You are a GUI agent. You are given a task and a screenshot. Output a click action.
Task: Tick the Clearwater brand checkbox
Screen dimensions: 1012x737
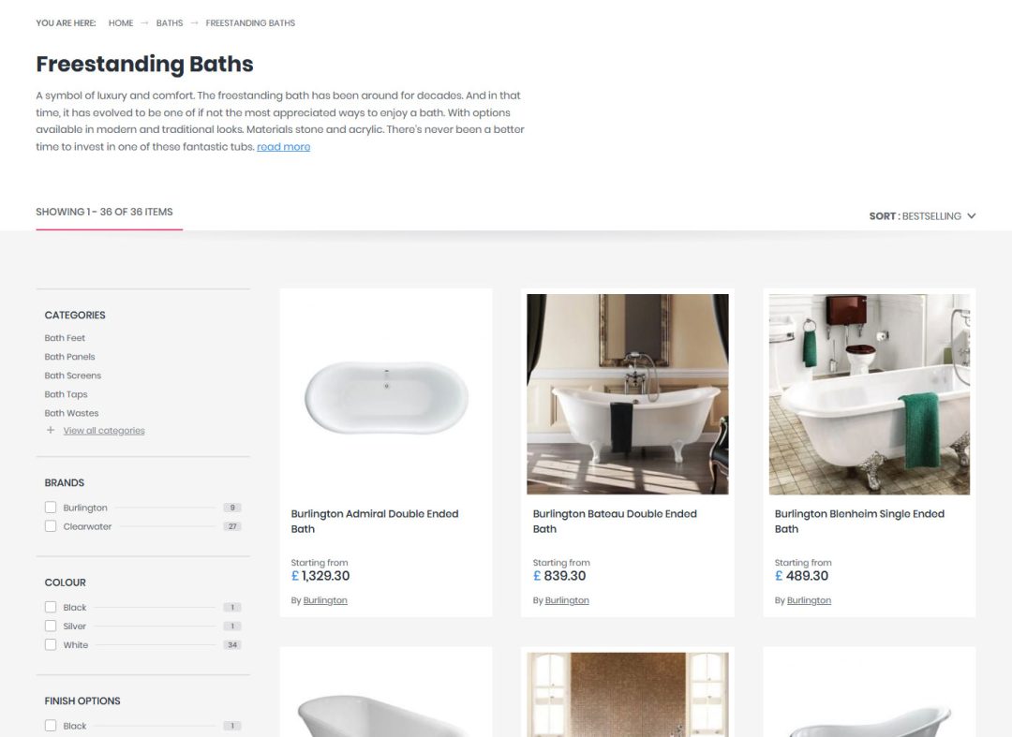click(x=51, y=526)
